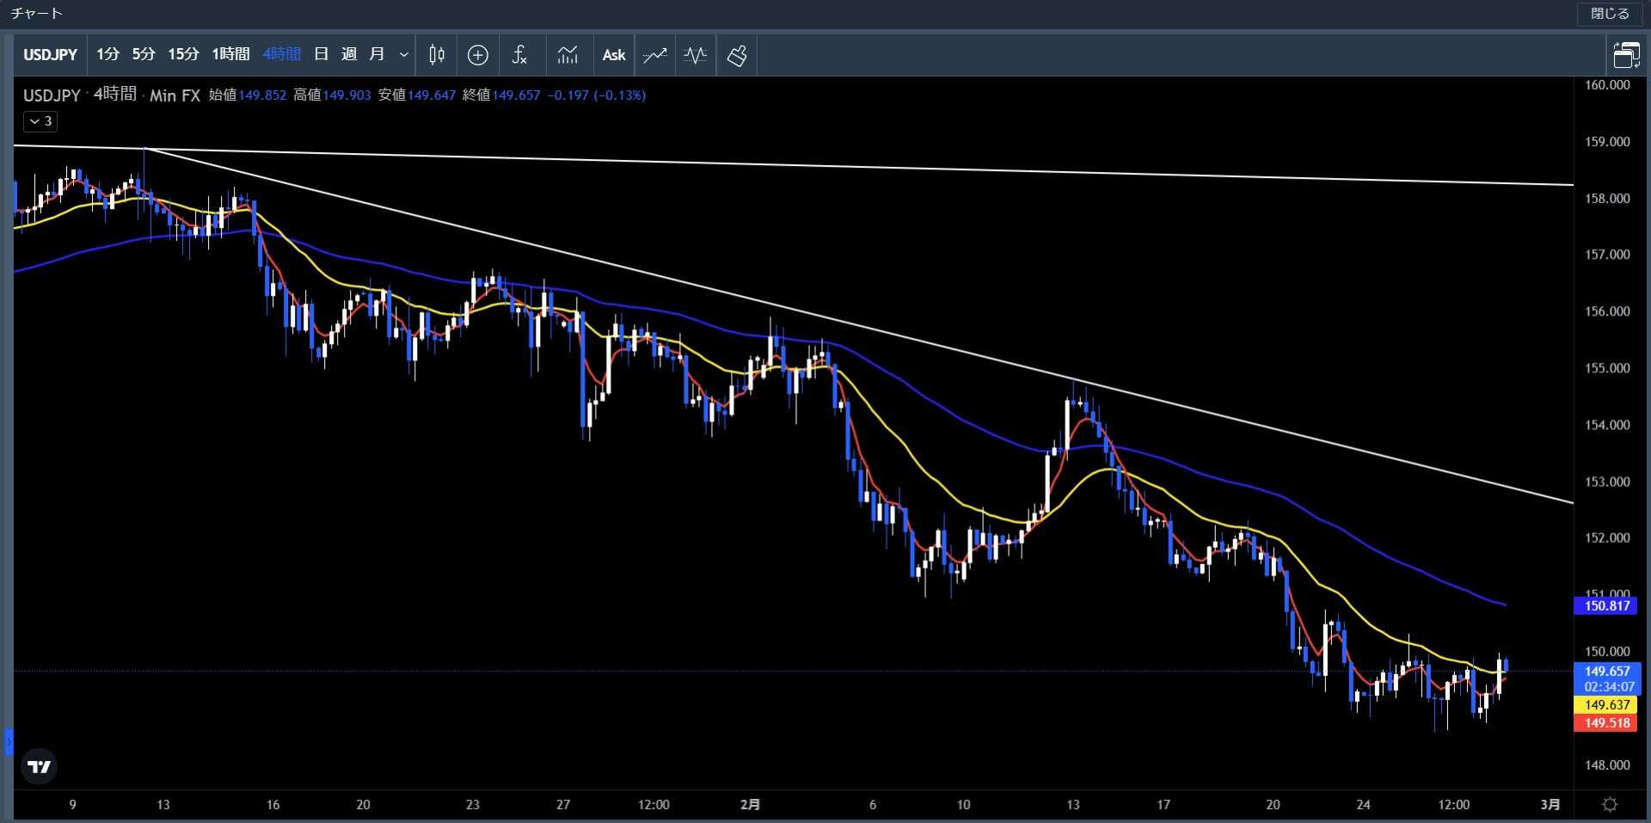Viewport: 1651px width, 823px height.
Task: Click the red 149.518 price label
Action: (x=1607, y=723)
